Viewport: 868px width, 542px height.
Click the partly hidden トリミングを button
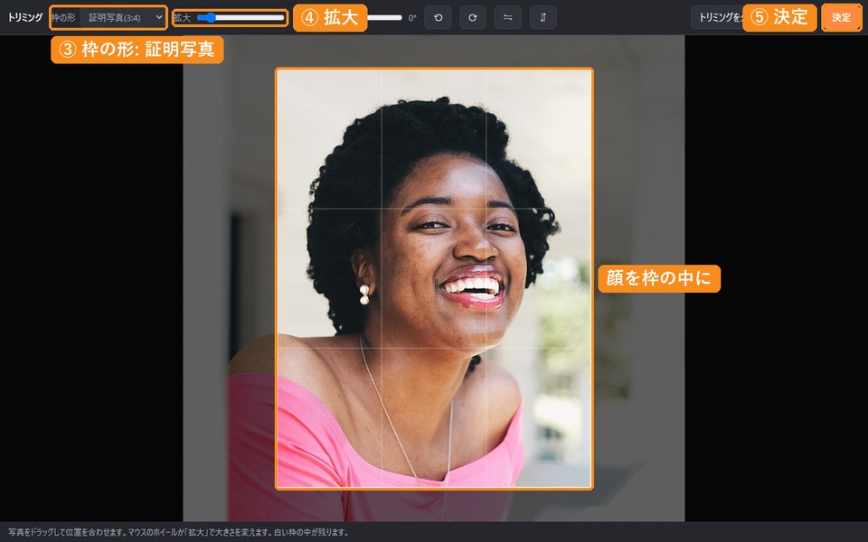717,18
